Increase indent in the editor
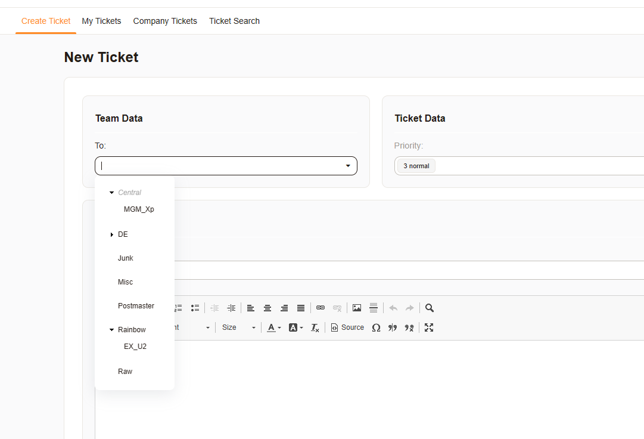 [x=231, y=308]
